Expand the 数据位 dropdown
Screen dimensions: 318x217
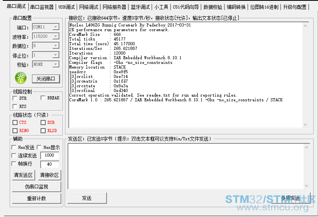click(x=55, y=46)
